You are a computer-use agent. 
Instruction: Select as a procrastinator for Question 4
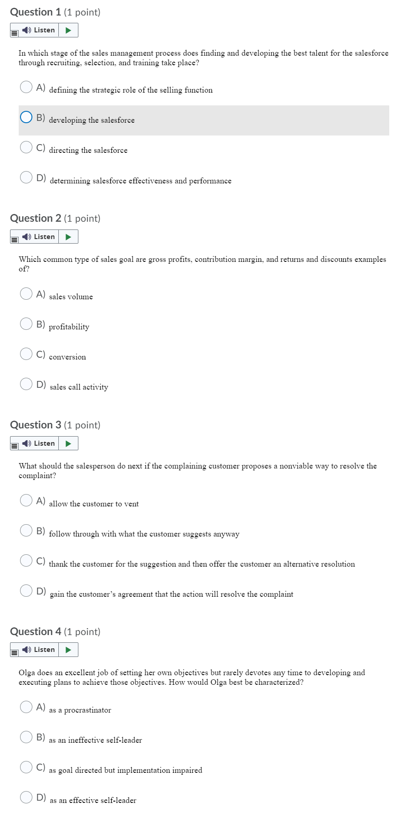pos(26,707)
